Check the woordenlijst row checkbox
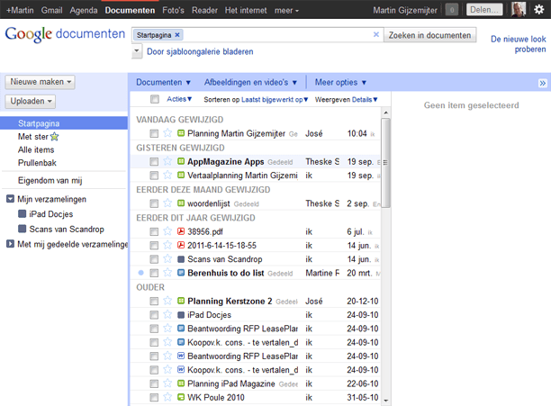Image resolution: width=551 pixels, height=406 pixels. coord(154,203)
